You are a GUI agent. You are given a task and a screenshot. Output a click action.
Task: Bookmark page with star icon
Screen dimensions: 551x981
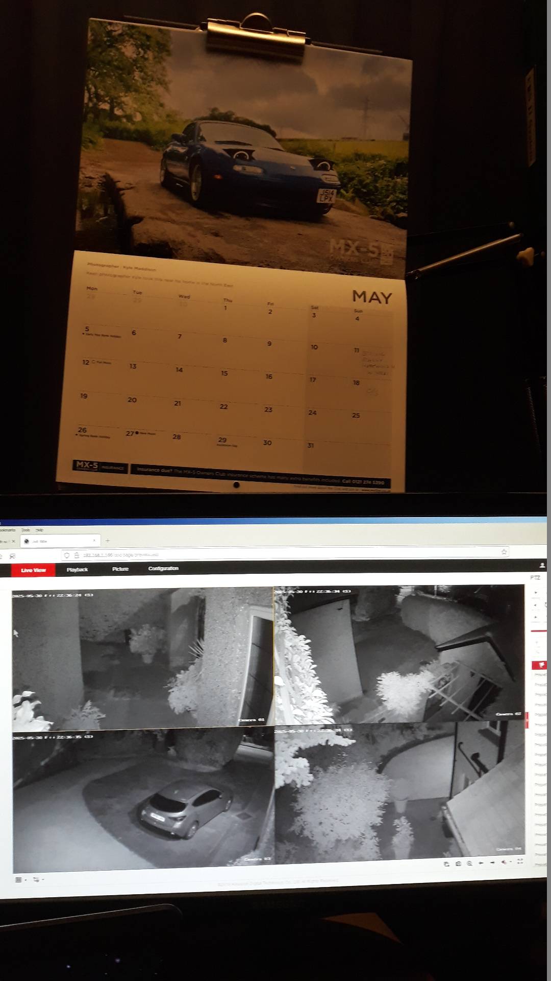504,551
